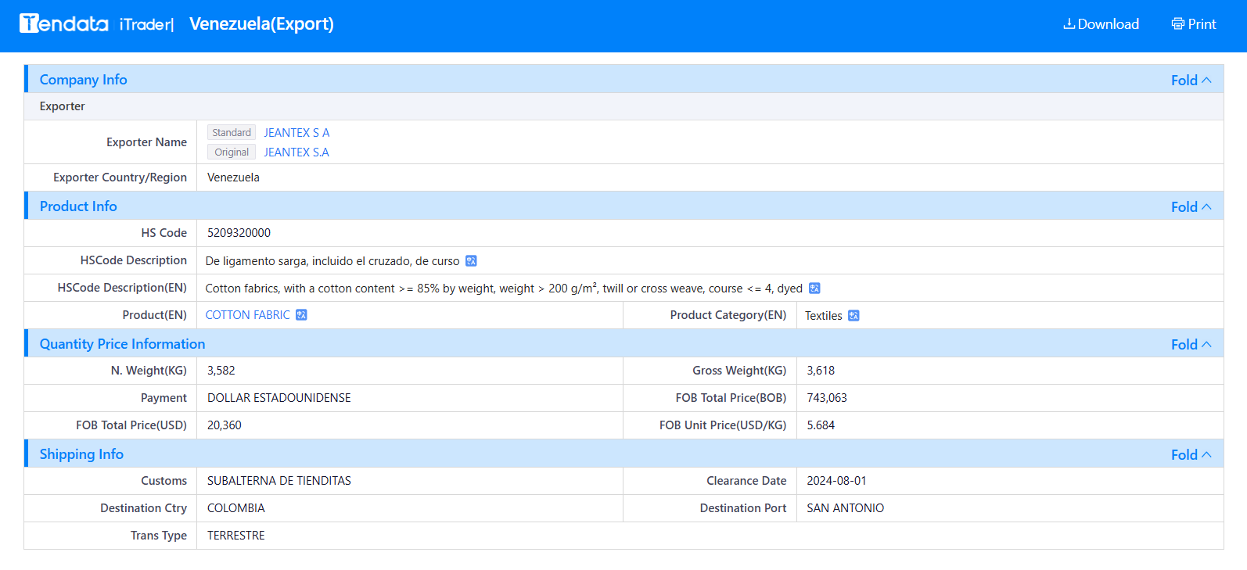Screen dimensions: 1247x570
Task: Select HS Code value 5209320000
Action: (239, 233)
